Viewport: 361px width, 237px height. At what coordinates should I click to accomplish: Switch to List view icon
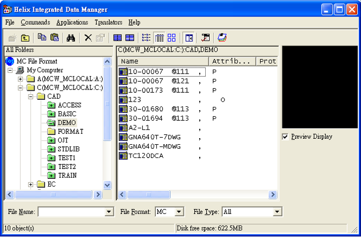click(146, 37)
